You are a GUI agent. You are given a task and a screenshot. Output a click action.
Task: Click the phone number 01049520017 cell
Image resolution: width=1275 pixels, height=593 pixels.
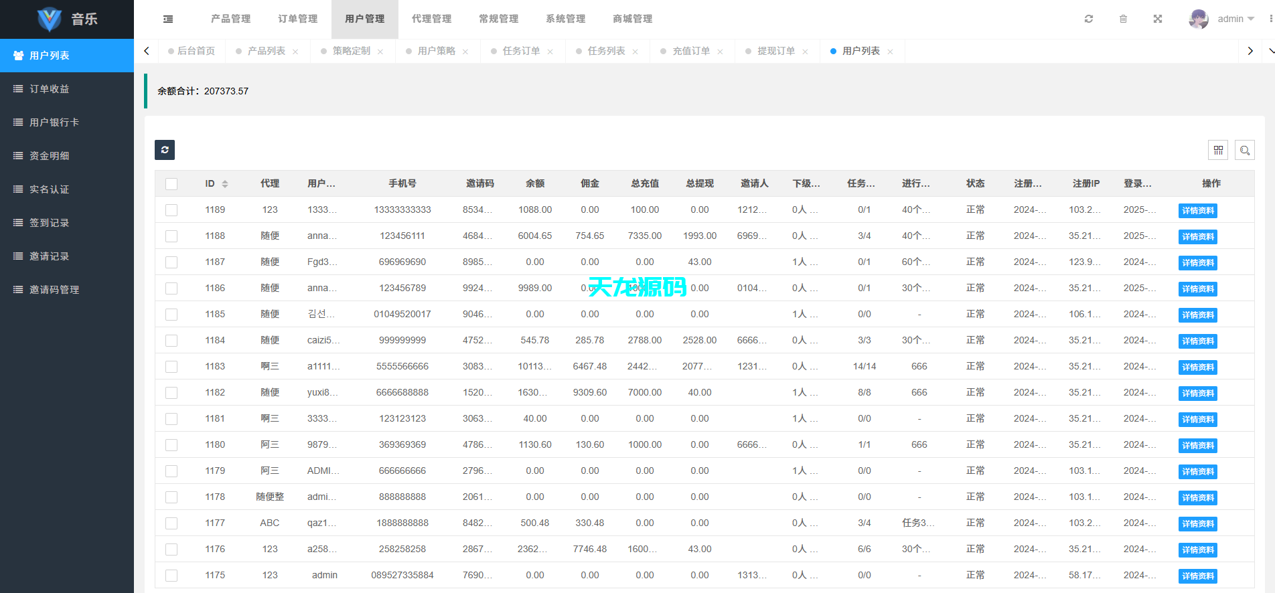402,314
